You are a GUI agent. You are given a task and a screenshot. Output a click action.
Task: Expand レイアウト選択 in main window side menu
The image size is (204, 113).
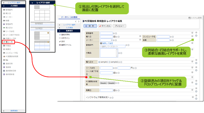point(69,25)
